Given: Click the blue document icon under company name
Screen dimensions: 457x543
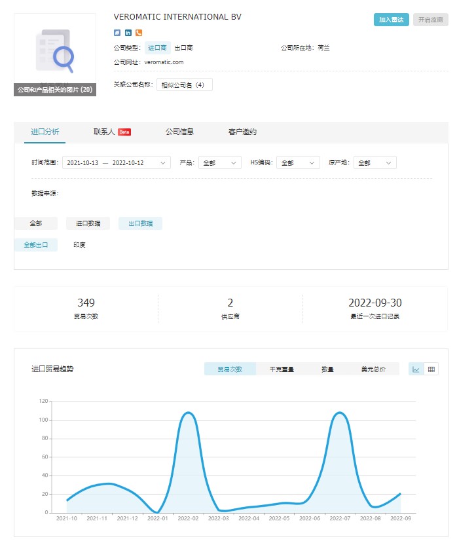Looking at the screenshot, I should [117, 33].
